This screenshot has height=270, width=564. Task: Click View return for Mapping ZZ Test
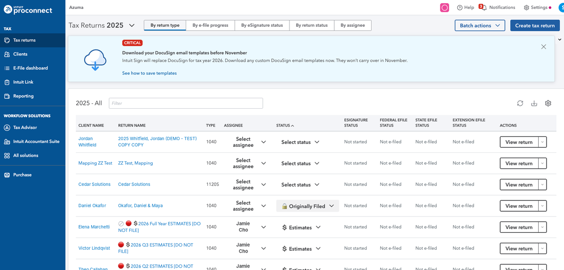519,163
